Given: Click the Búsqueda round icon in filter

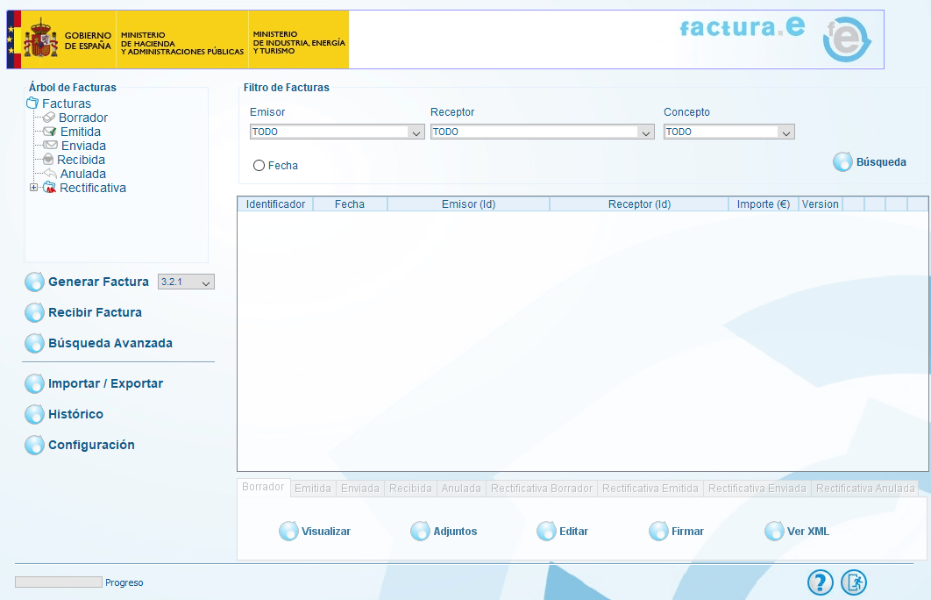Looking at the screenshot, I should point(842,161).
